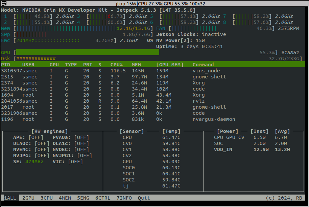Click the PVA0a: [OFF] entry
The image size is (309, 207).
71,137
